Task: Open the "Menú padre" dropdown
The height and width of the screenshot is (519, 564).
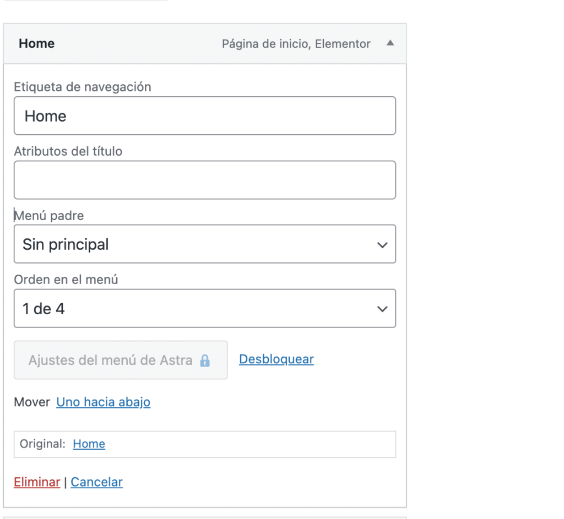Action: point(205,244)
